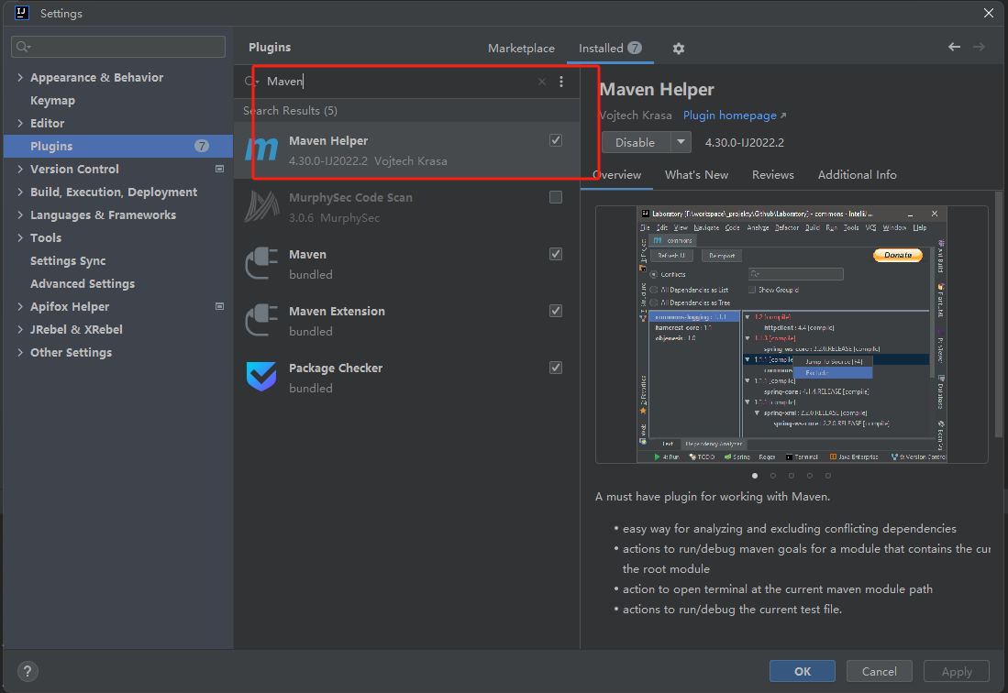Select Plugins in settings tree
This screenshot has width=1008, height=693.
(118, 147)
